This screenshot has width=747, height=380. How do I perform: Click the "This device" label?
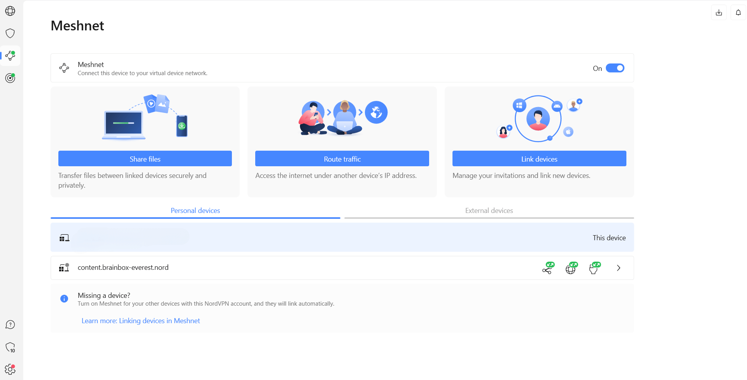click(x=609, y=238)
